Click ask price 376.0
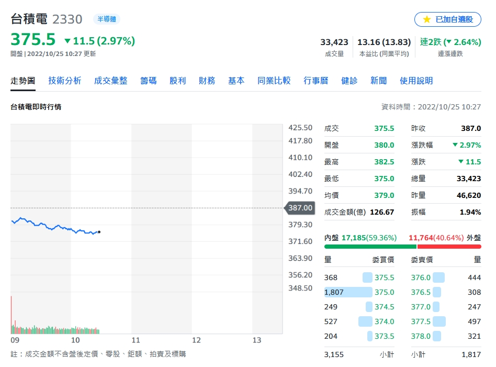 [x=421, y=277]
